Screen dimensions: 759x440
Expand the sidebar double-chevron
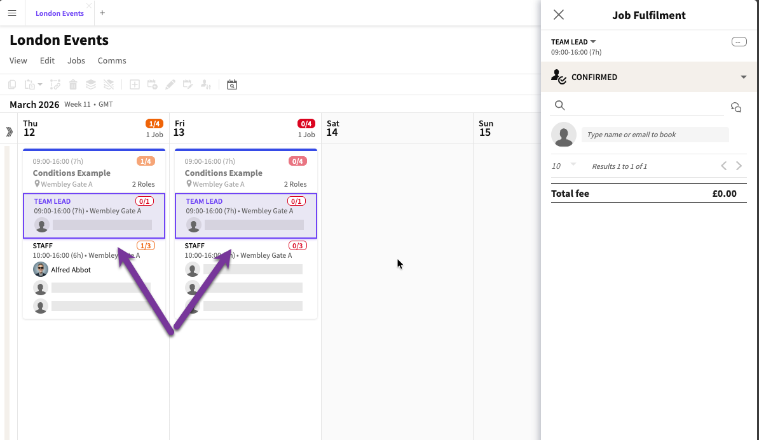click(9, 131)
